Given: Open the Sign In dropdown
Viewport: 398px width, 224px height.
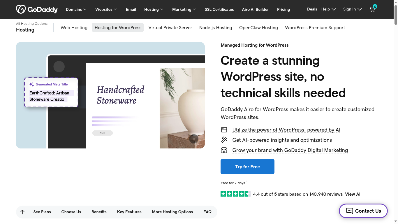Looking at the screenshot, I should point(353,9).
